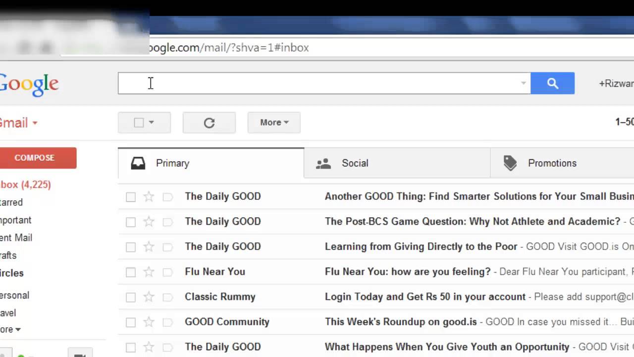Star the GOOD Community email

click(149, 322)
